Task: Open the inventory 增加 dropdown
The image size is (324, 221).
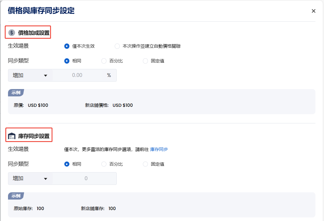Action: tap(30, 179)
